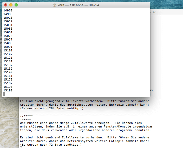This screenshot has height=148, width=183.
Task: Minimize the knut ssh anna terminal window
Action: click(x=11, y=5)
